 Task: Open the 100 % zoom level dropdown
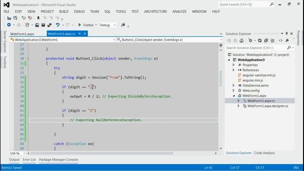coord(24,153)
